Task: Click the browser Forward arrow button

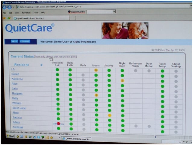Action: 9,7
